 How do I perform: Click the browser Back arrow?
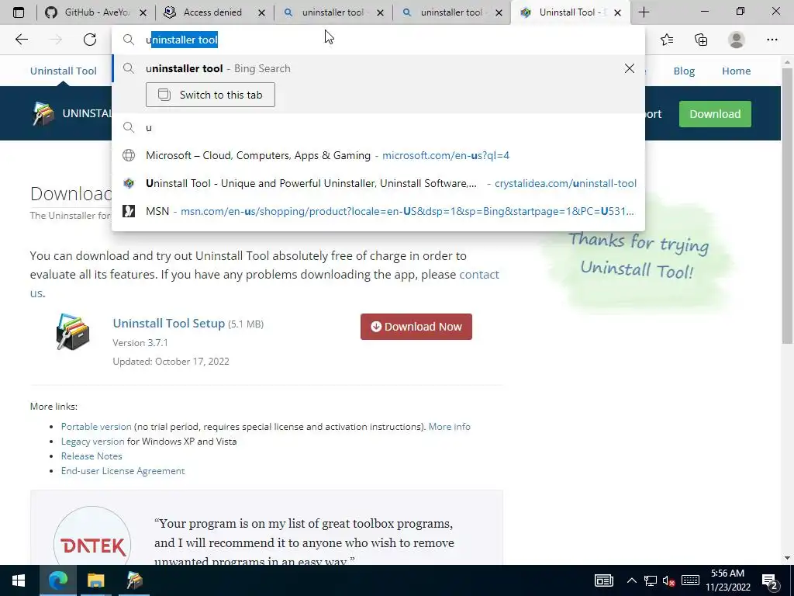[21, 40]
